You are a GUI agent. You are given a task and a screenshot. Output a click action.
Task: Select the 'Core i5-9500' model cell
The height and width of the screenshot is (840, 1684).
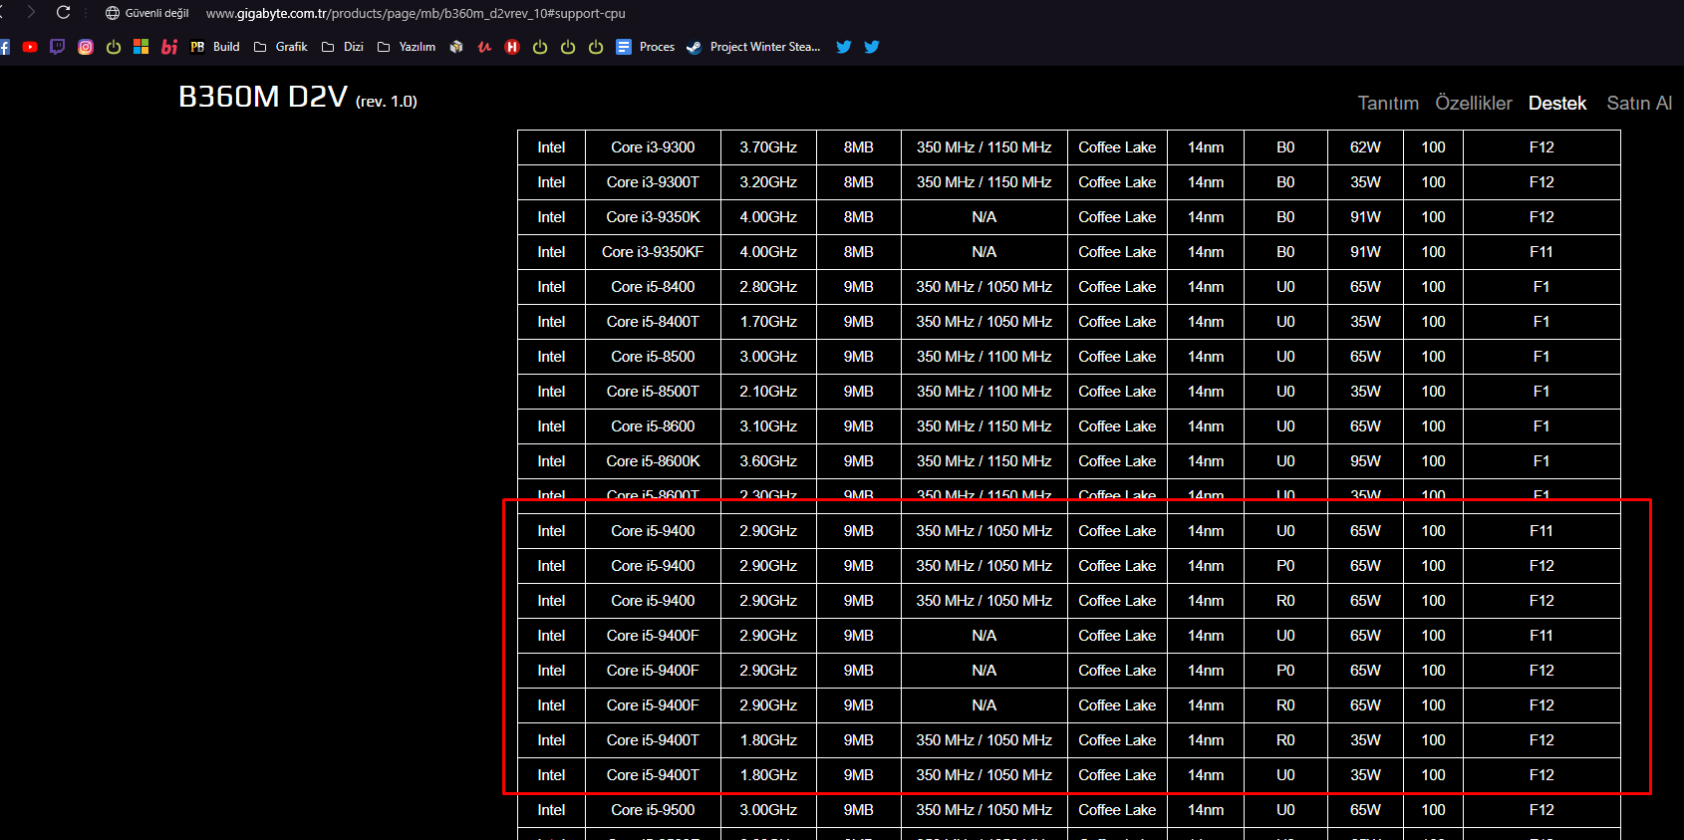point(653,810)
